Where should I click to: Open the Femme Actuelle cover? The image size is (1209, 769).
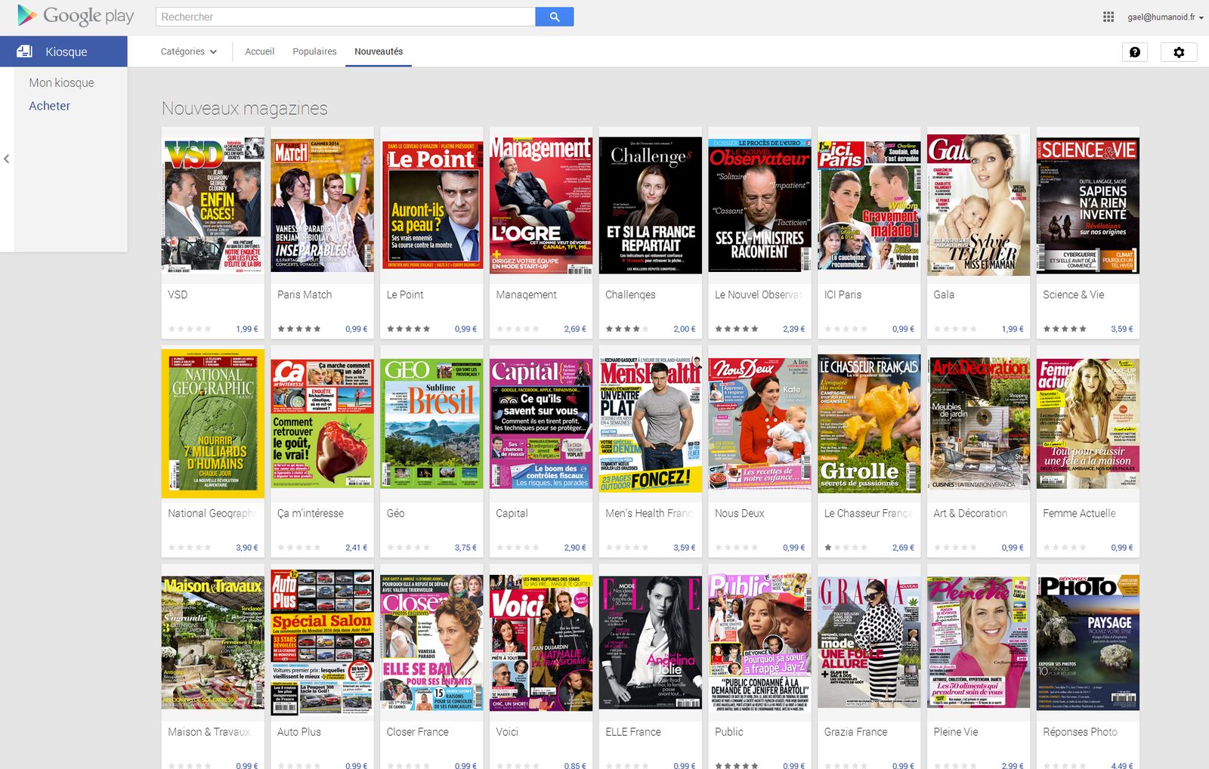(x=1088, y=423)
